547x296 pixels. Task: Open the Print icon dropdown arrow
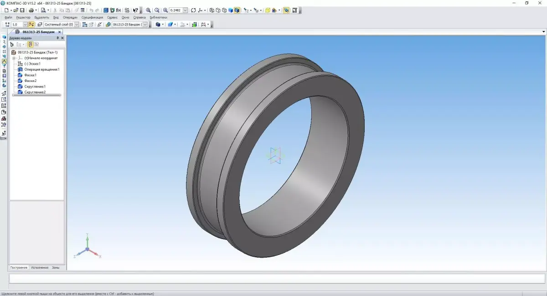pyautogui.click(x=36, y=10)
